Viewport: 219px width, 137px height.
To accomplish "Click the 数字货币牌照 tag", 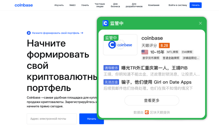I will point(151,58).
